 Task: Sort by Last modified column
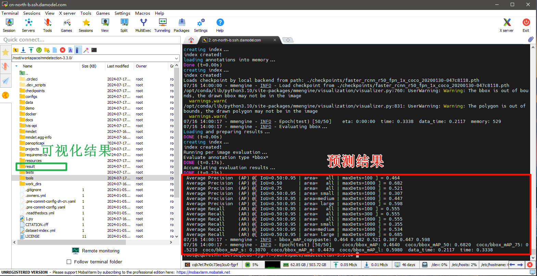(x=118, y=66)
